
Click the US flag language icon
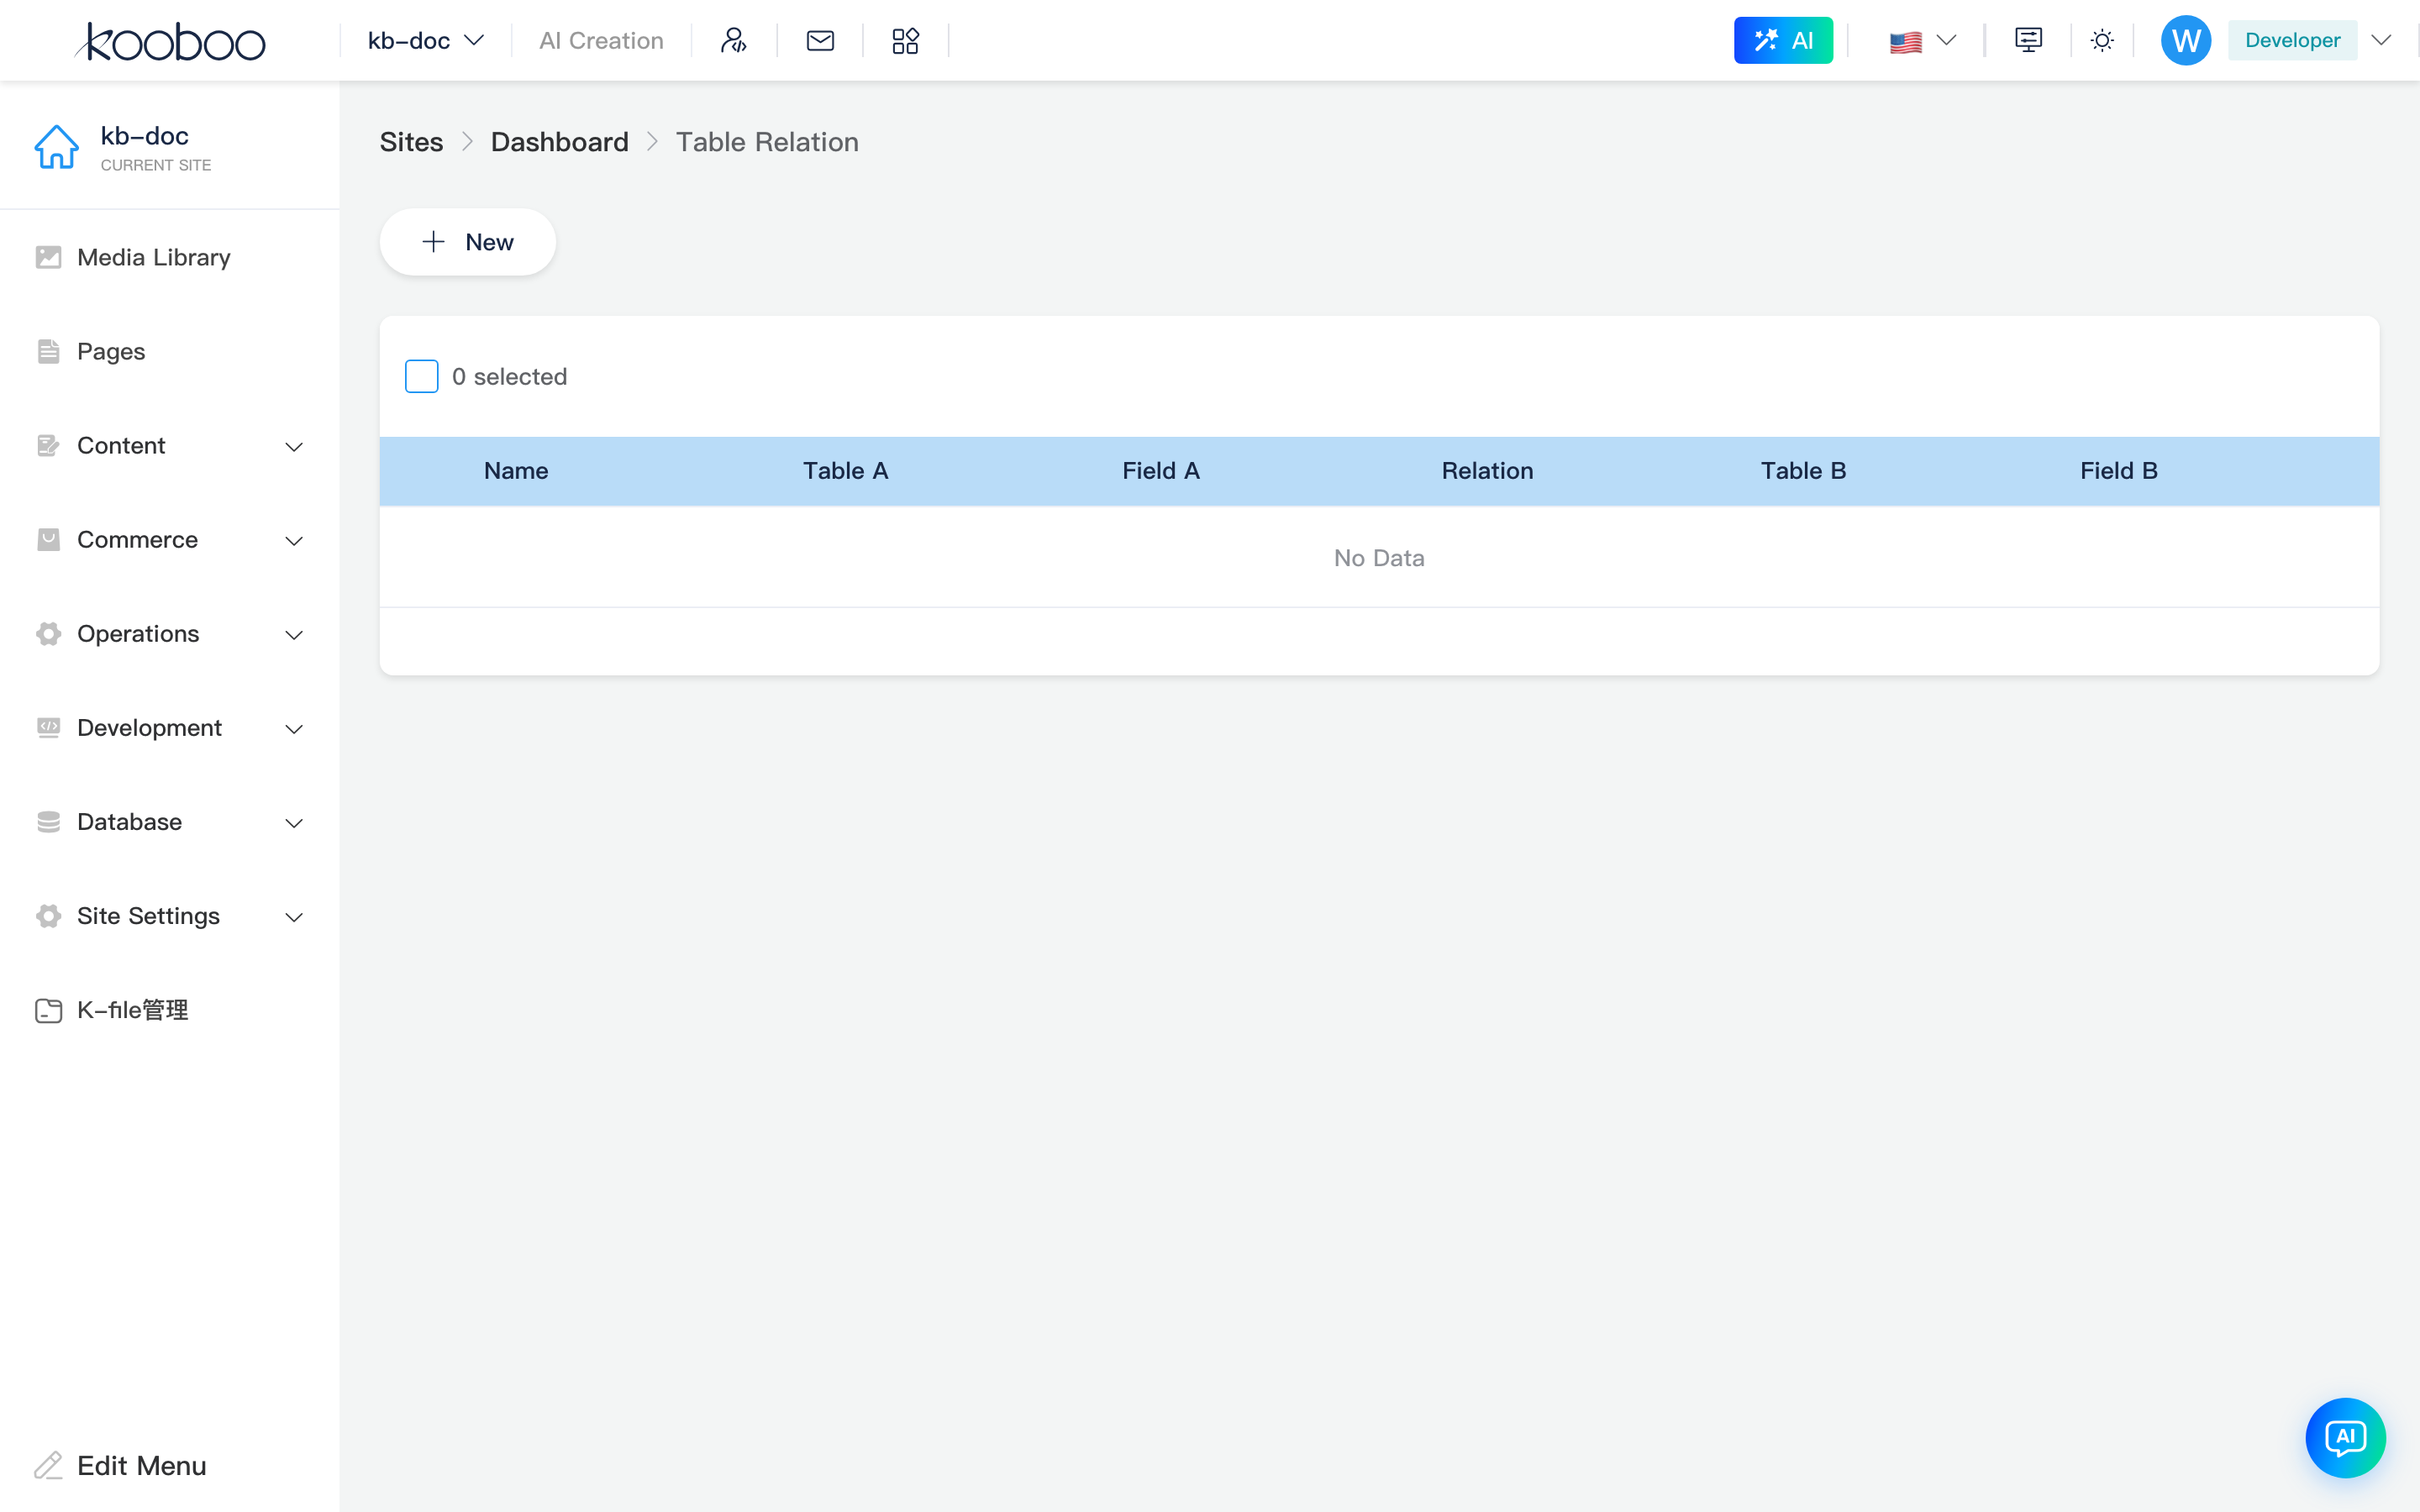tap(1905, 42)
